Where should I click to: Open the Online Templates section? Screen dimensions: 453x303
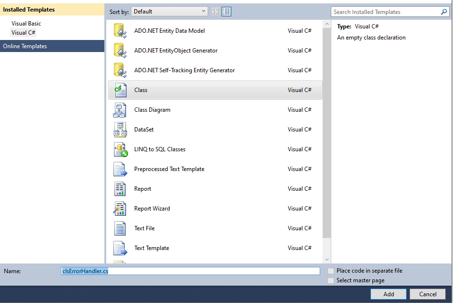tap(52, 46)
